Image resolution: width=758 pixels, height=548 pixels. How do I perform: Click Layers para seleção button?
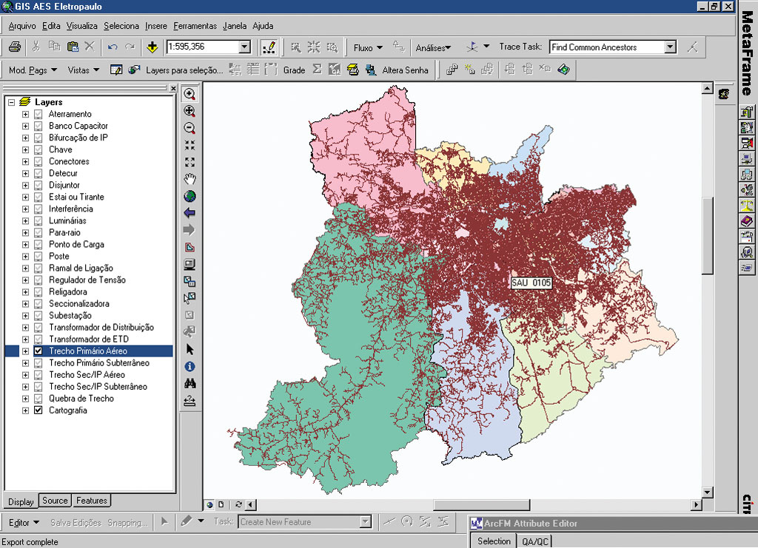pyautogui.click(x=184, y=70)
